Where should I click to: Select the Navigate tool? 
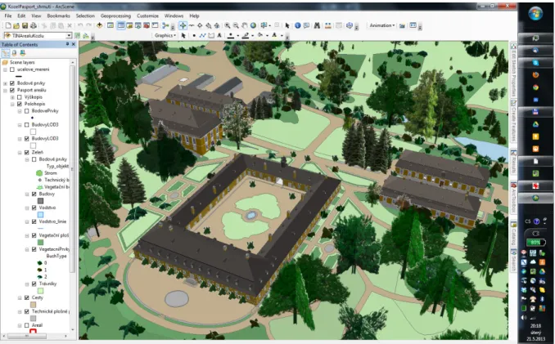[183, 25]
